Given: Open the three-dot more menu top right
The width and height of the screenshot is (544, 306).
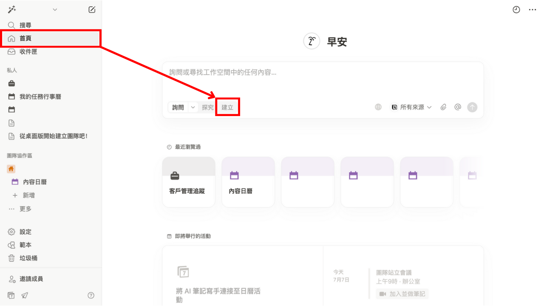Looking at the screenshot, I should click(533, 9).
